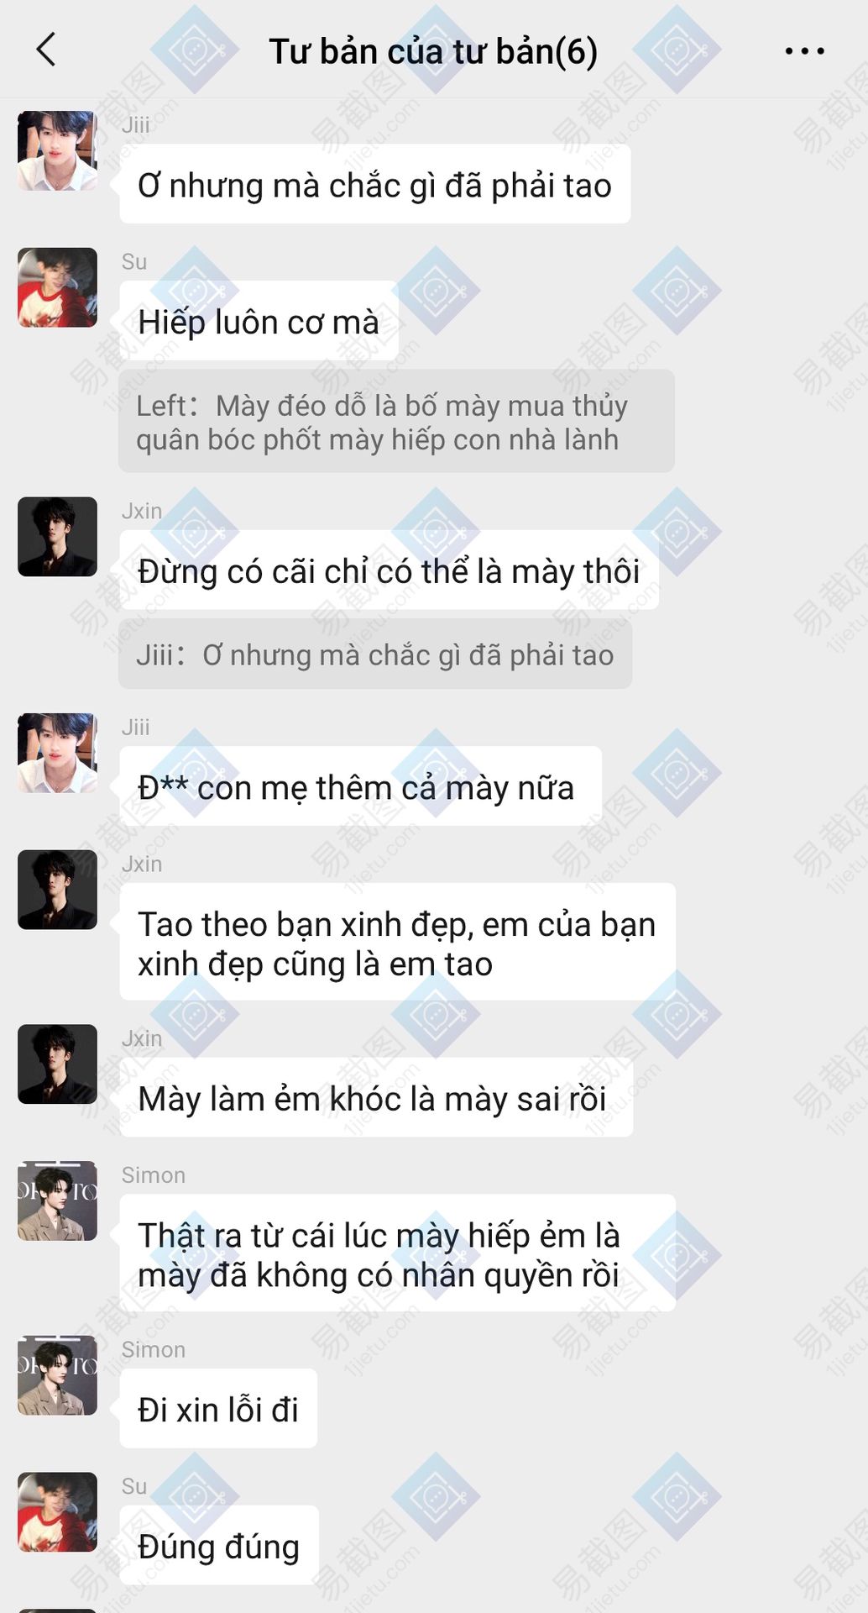Viewport: 868px width, 1613px height.
Task: Open the three-dot more options menu
Action: pyautogui.click(x=804, y=51)
